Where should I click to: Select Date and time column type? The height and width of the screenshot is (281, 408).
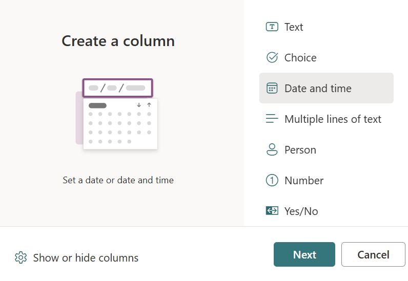(x=318, y=89)
